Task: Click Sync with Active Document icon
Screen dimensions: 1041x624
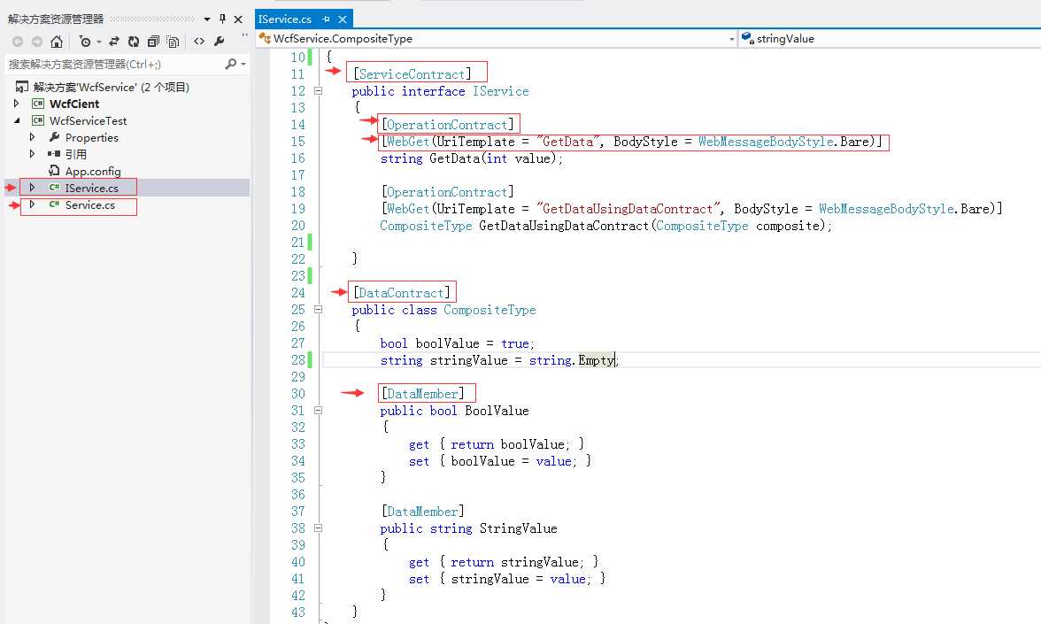Action: tap(114, 42)
